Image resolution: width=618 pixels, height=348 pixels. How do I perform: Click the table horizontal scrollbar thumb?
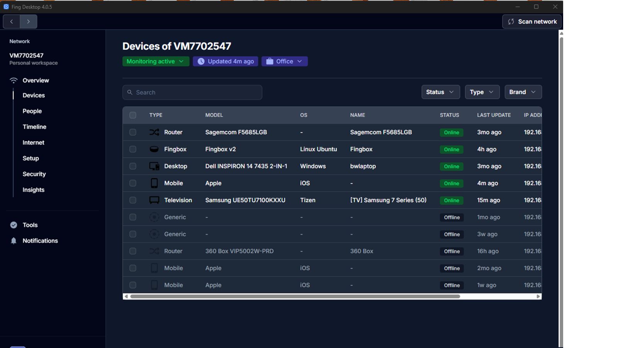(295, 297)
